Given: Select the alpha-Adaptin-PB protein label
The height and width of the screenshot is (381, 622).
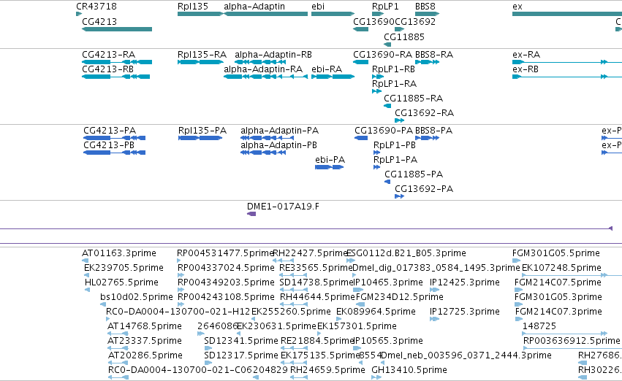Looking at the screenshot, I should coord(279,145).
